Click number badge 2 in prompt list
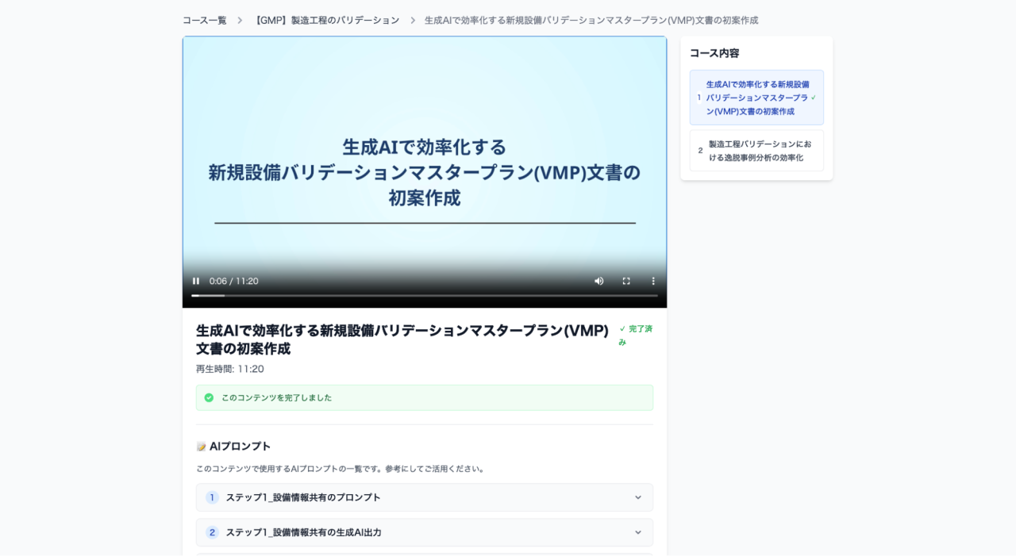The image size is (1016, 556). click(212, 532)
